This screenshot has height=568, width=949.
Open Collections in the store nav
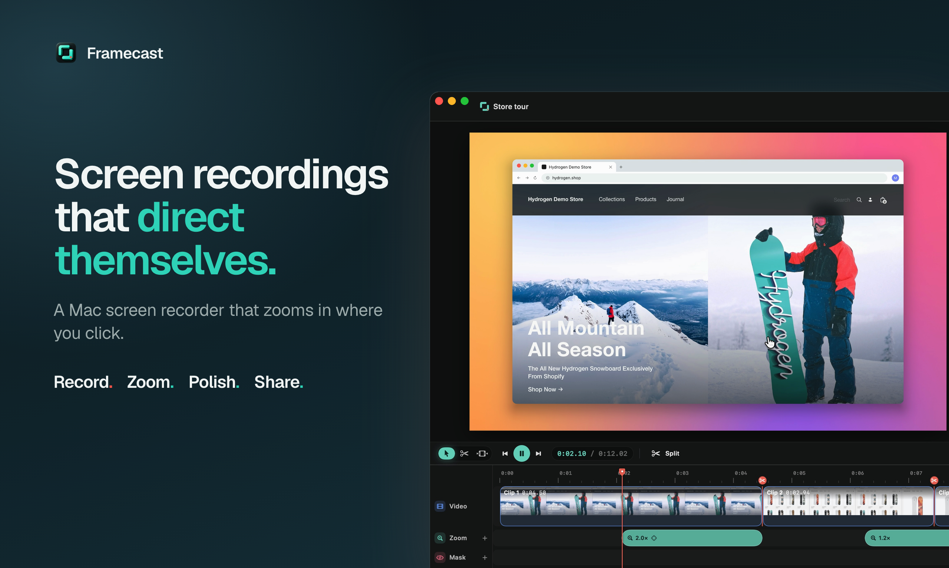[612, 199]
